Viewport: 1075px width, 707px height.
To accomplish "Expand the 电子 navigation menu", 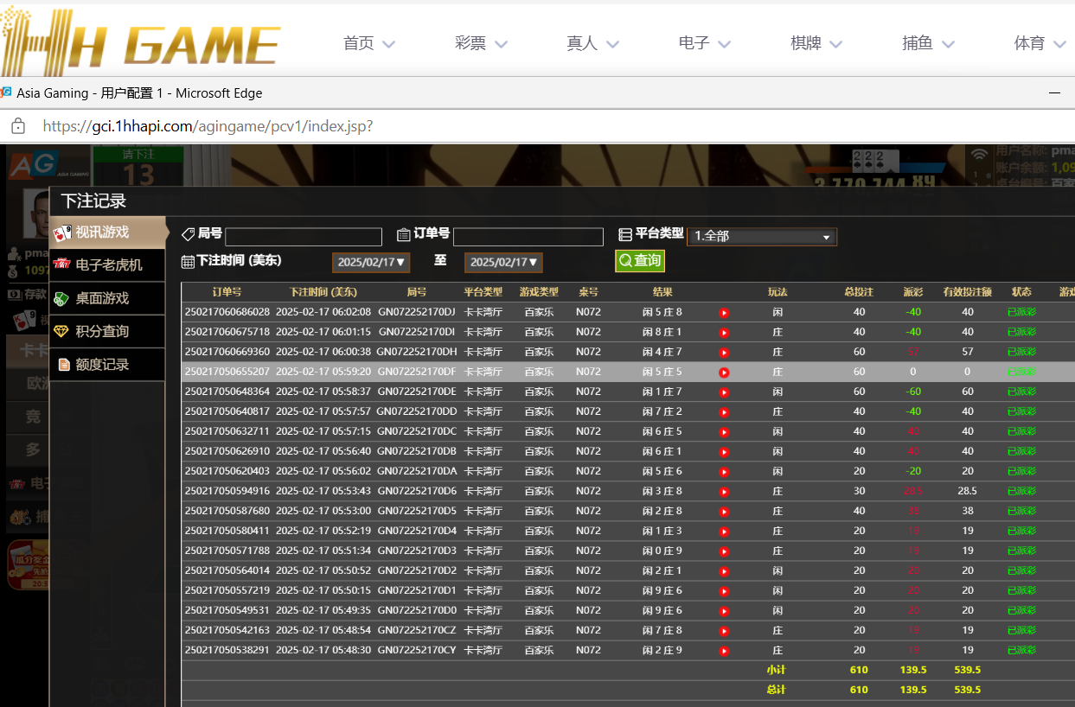I will point(704,43).
